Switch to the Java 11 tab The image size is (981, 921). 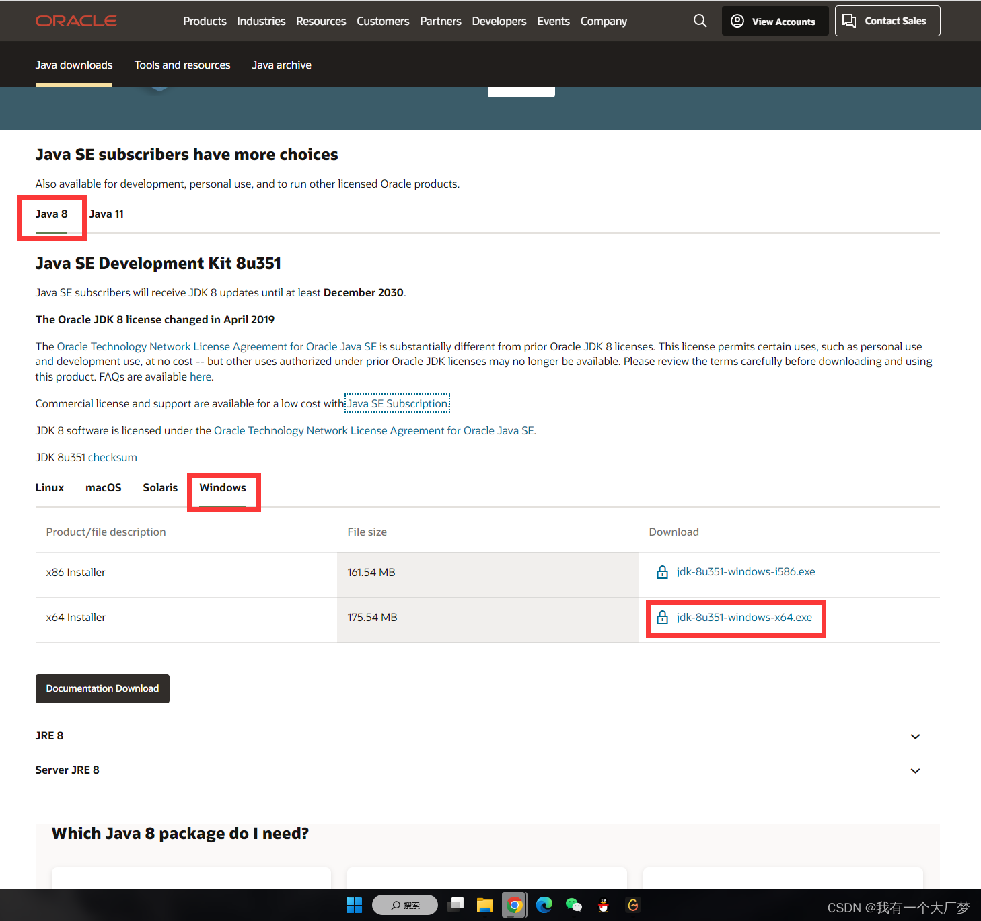tap(106, 214)
